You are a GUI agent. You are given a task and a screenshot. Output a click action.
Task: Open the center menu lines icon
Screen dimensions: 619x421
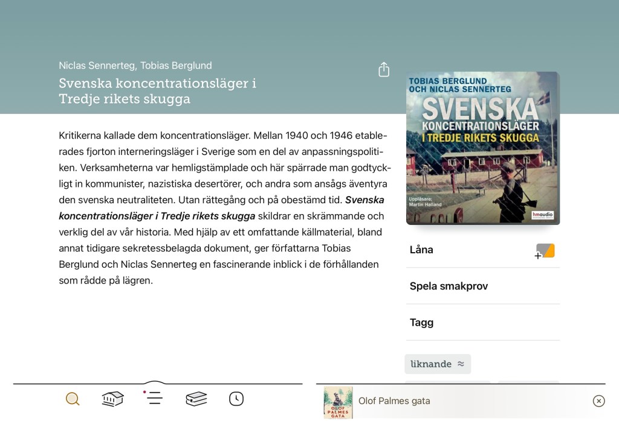click(x=154, y=397)
